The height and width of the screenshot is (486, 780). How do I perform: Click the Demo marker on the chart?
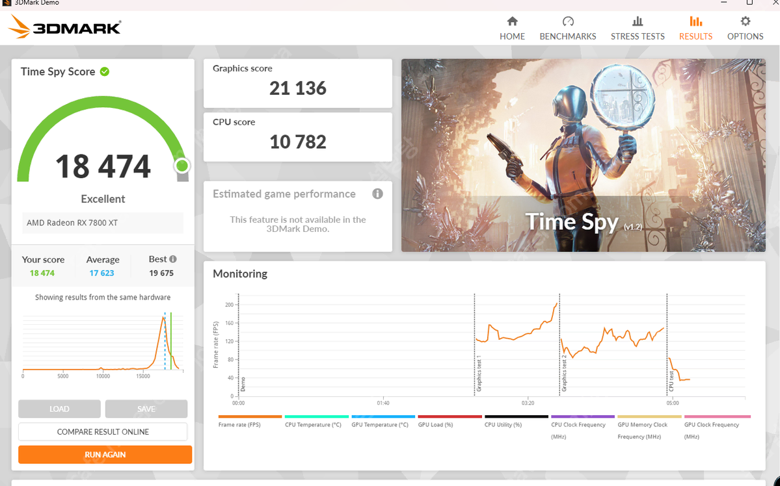coord(243,384)
